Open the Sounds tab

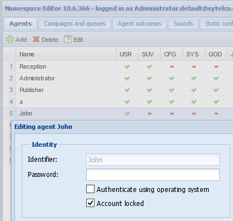(183, 23)
